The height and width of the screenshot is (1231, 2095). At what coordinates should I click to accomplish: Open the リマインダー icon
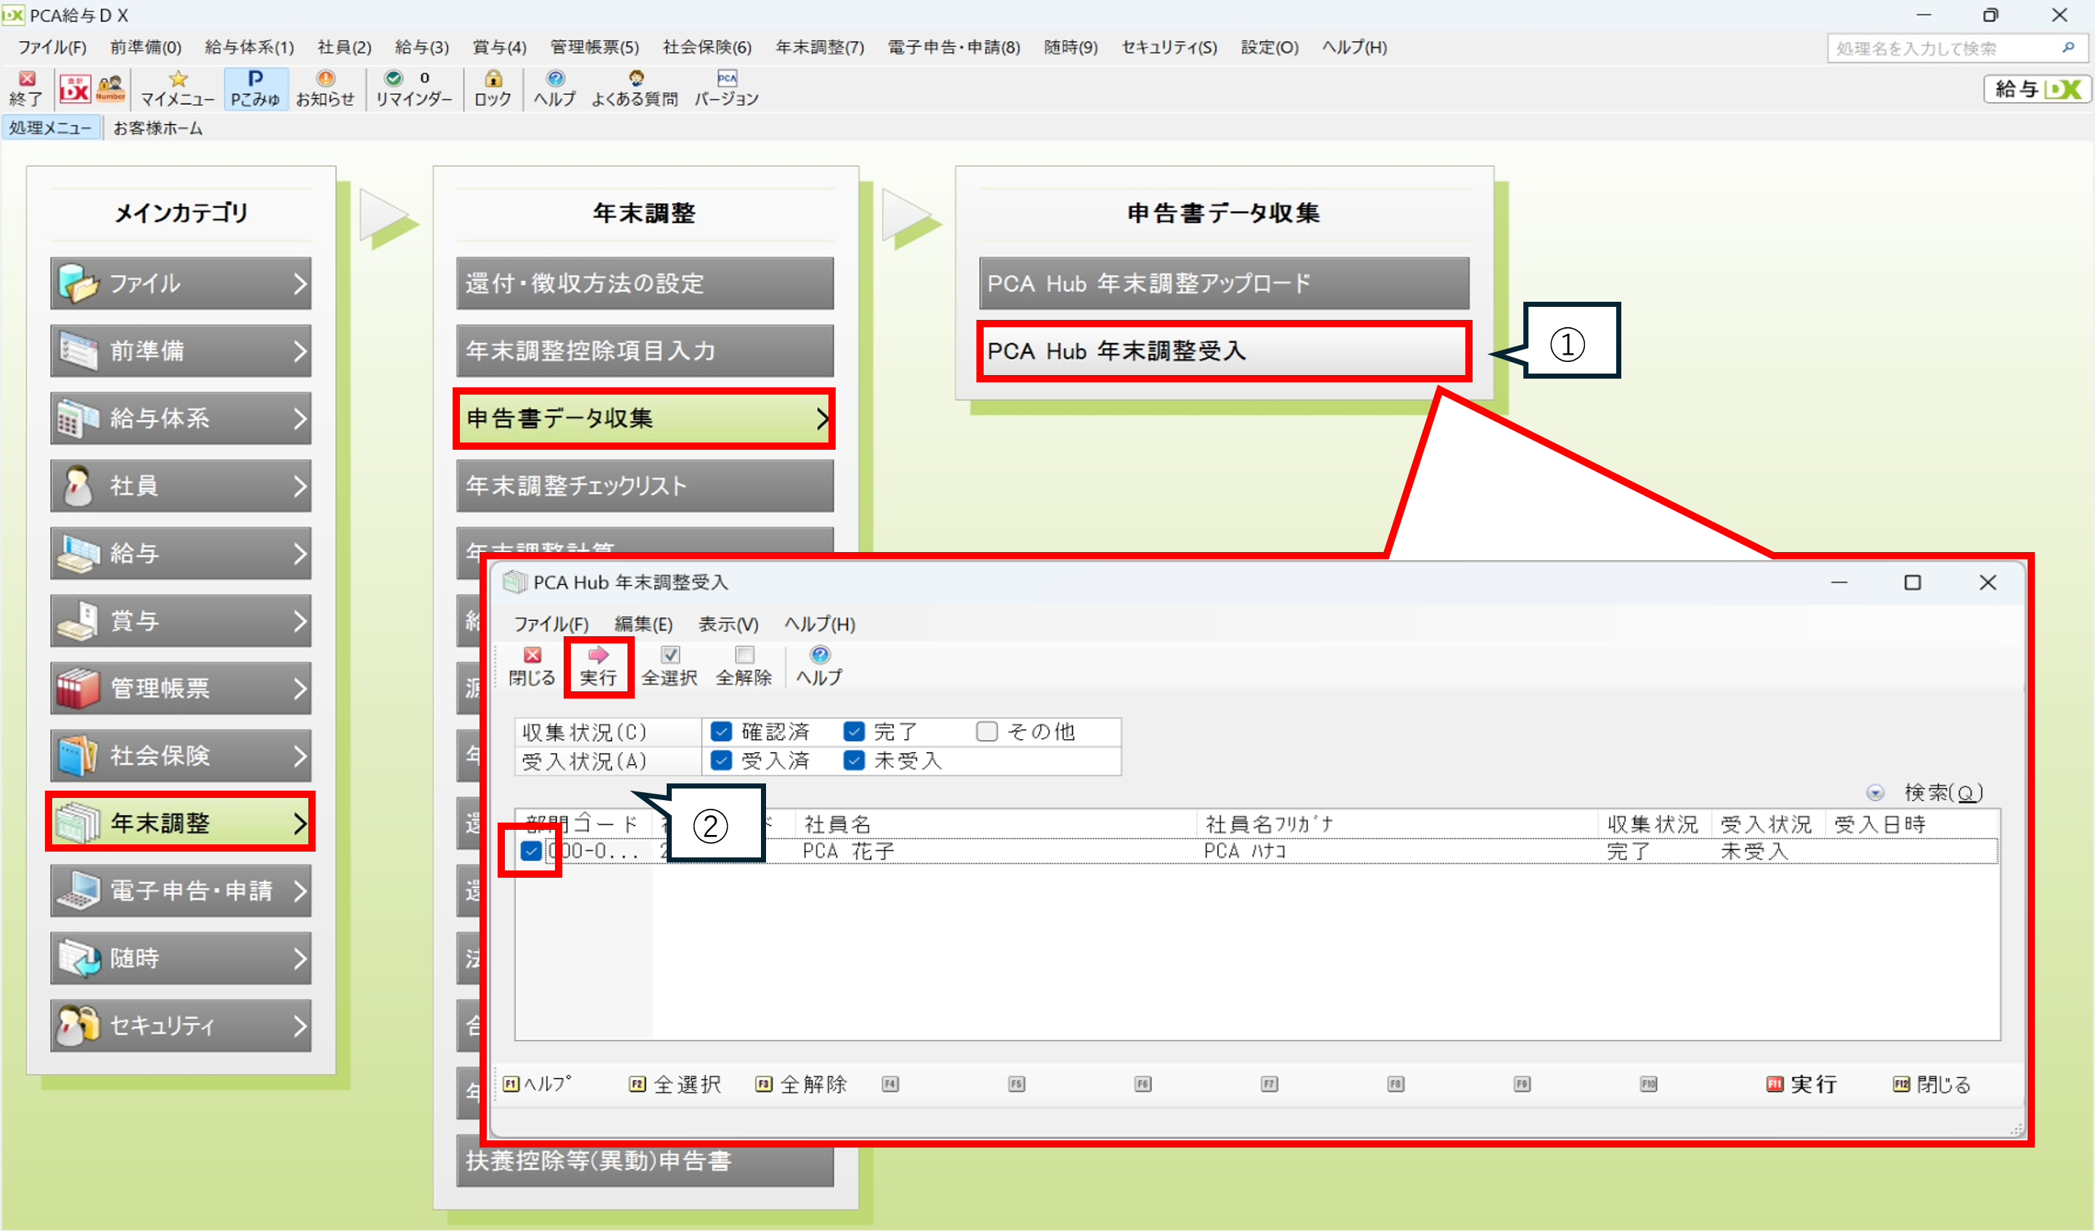tap(413, 88)
